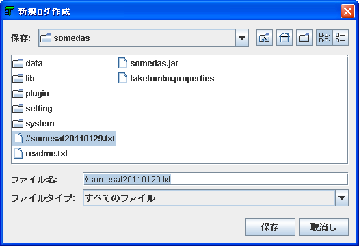This screenshot has width=359, height=246.
Task: Go up one folder level
Action: click(x=265, y=38)
